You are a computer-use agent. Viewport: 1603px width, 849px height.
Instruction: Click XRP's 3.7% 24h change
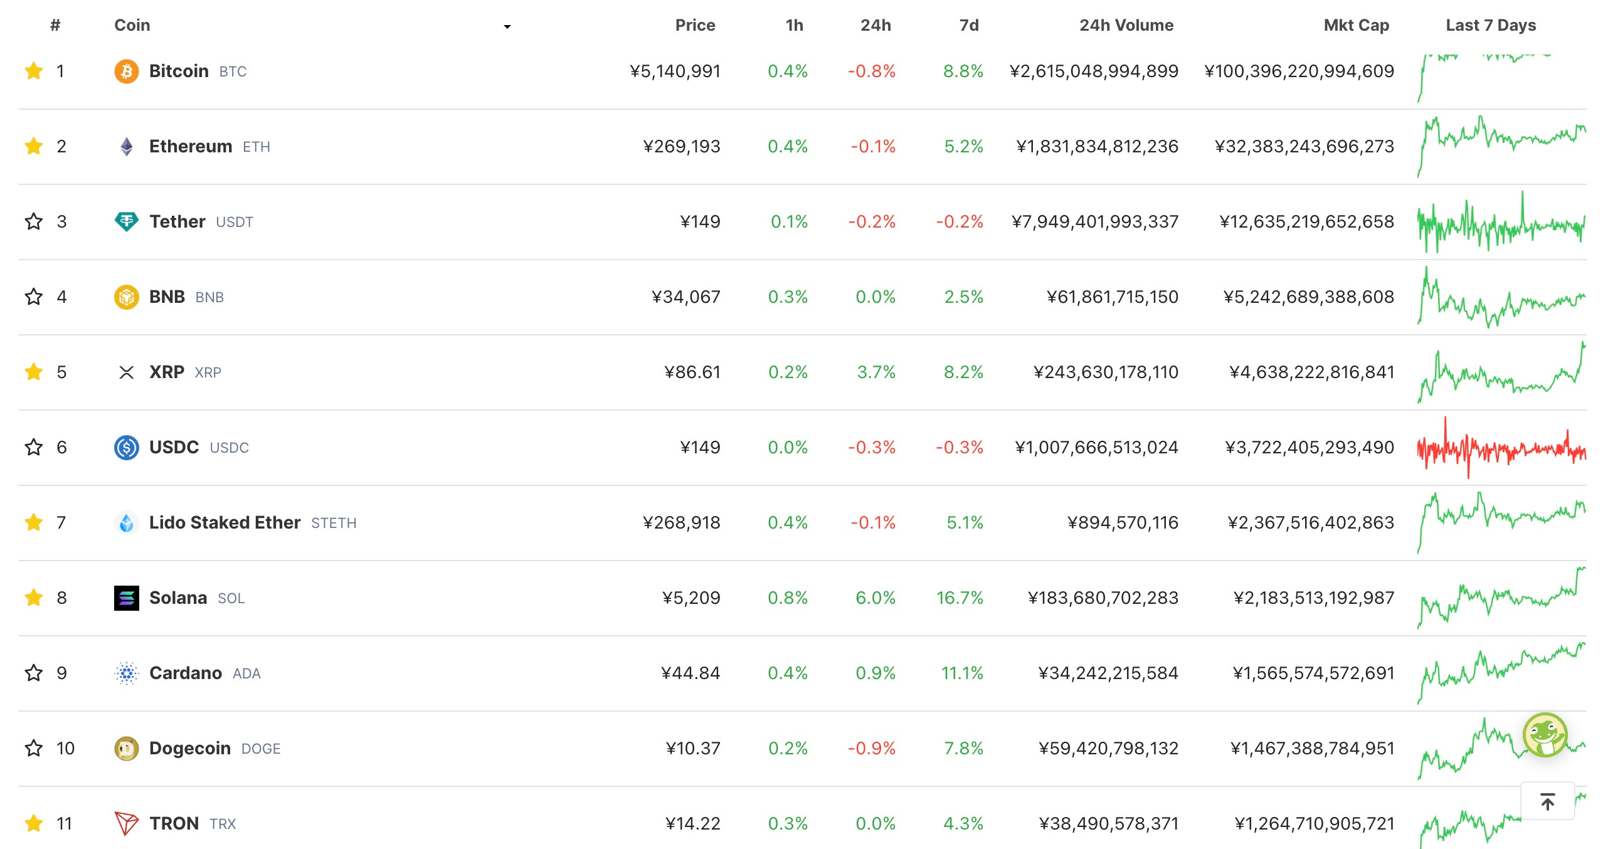point(876,372)
